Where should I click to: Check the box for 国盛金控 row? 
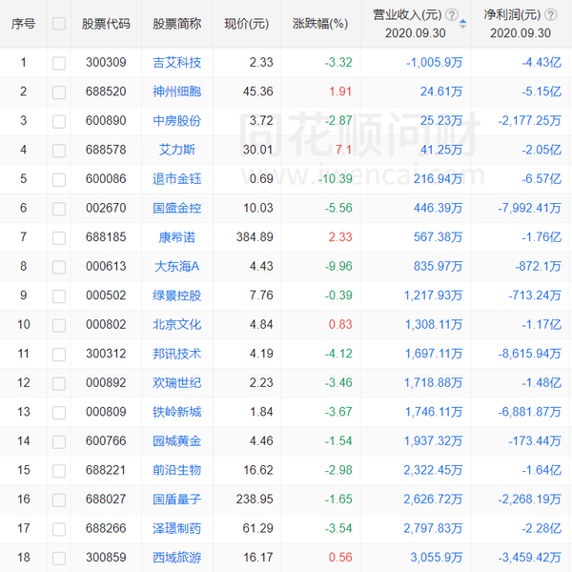59,209
